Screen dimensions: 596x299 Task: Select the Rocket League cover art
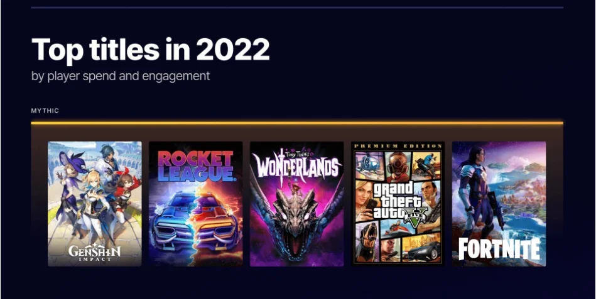pyautogui.click(x=196, y=204)
